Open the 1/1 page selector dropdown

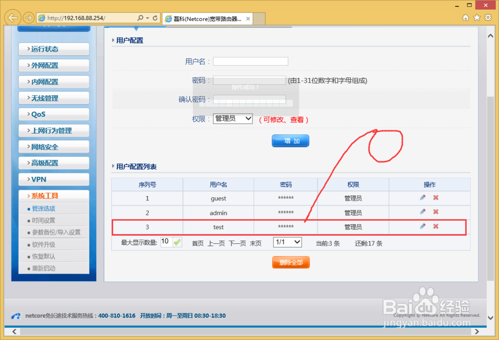click(x=287, y=242)
